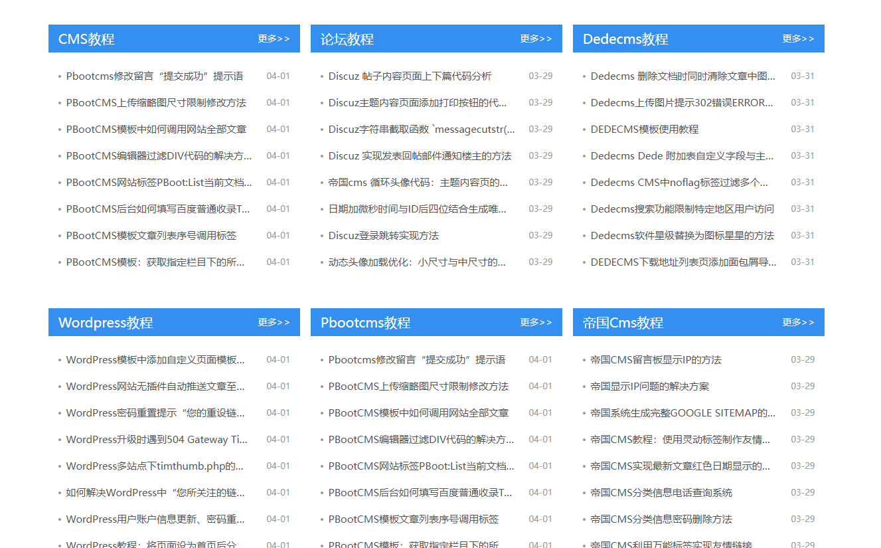The width and height of the screenshot is (881, 548).
Task: Open 更多>> in the Pbootcms教程 header
Action: [536, 322]
